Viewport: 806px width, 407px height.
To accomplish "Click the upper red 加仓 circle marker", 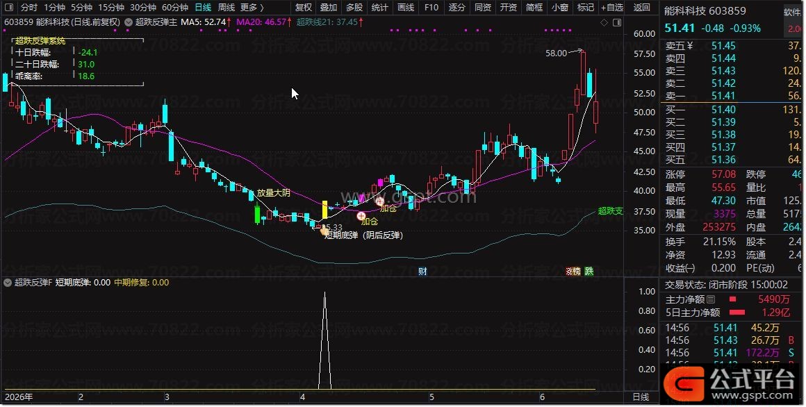I will coord(380,201).
